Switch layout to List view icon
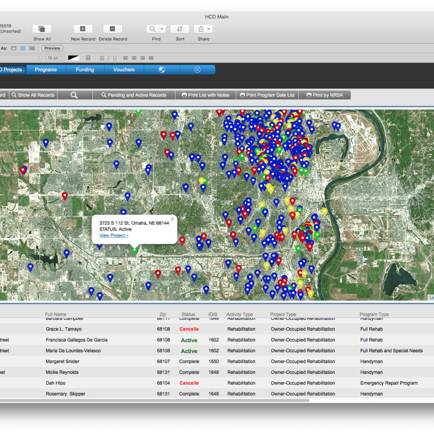Image resolution: width=434 pixels, height=434 pixels. pos(22,48)
